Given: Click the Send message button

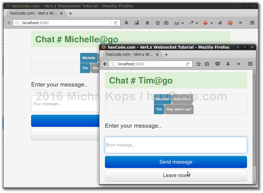Looking at the screenshot, I should click(176, 162).
